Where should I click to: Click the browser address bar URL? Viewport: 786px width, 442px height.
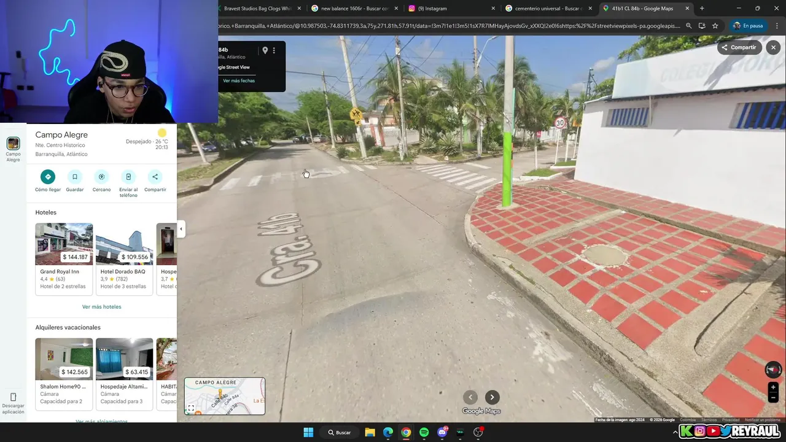tap(449, 26)
